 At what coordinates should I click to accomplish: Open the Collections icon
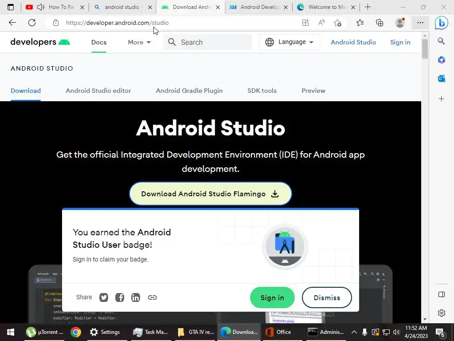click(x=380, y=23)
